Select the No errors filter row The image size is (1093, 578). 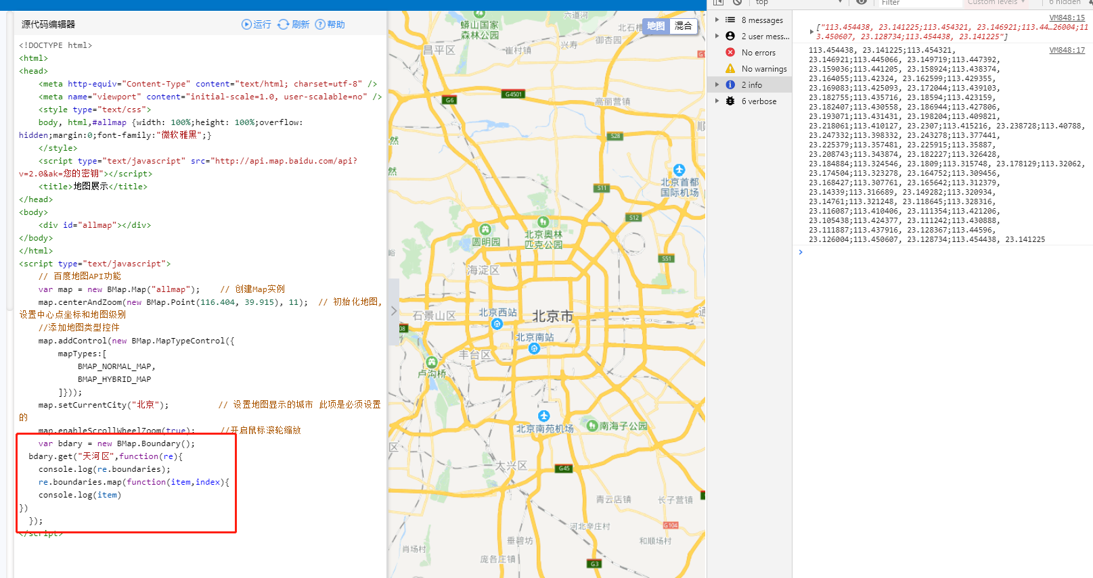tap(750, 52)
